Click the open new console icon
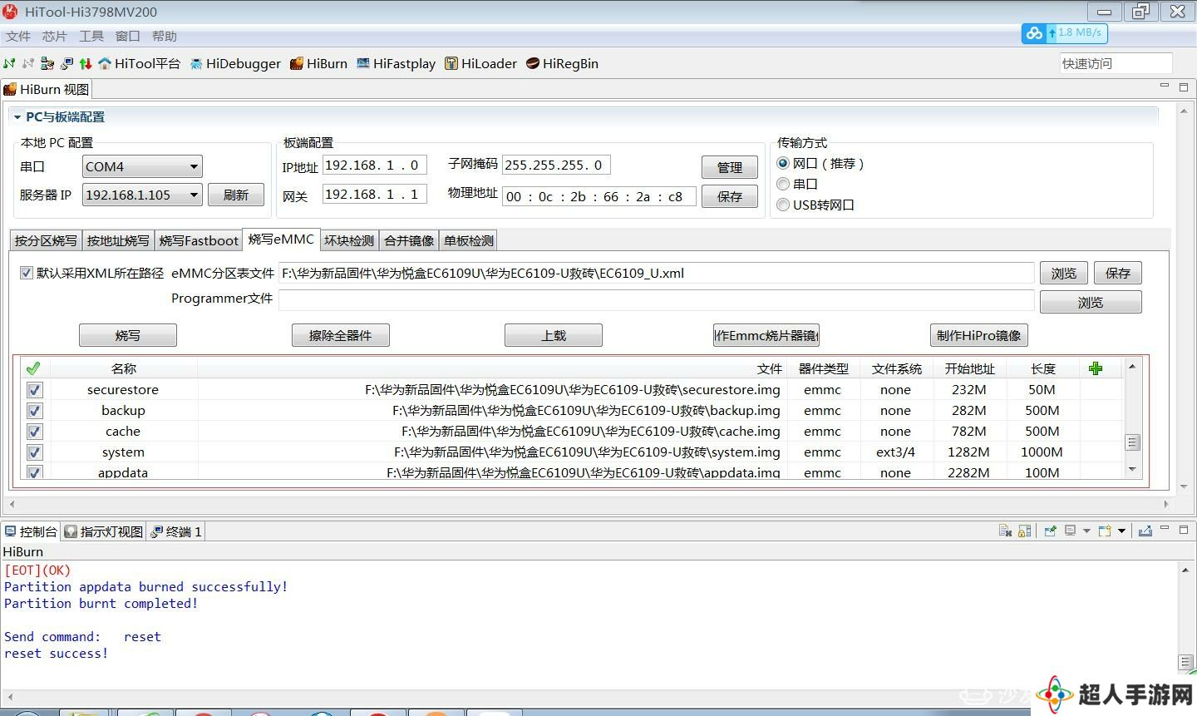This screenshot has width=1197, height=716. pos(1105,531)
